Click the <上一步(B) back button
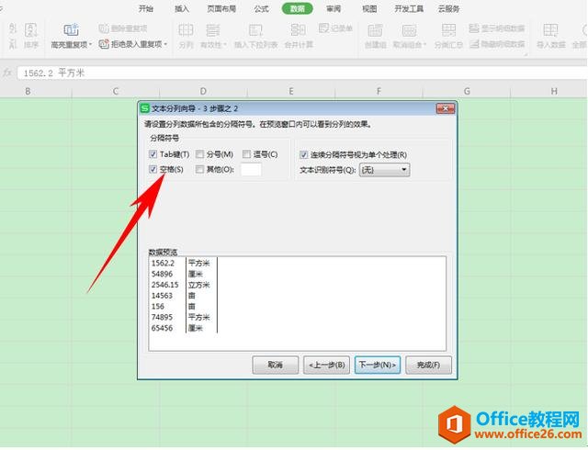The image size is (588, 450). [x=326, y=365]
